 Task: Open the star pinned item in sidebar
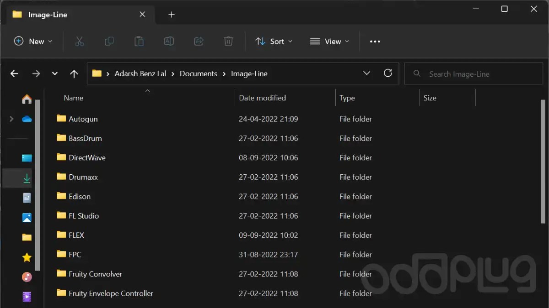coord(27,257)
